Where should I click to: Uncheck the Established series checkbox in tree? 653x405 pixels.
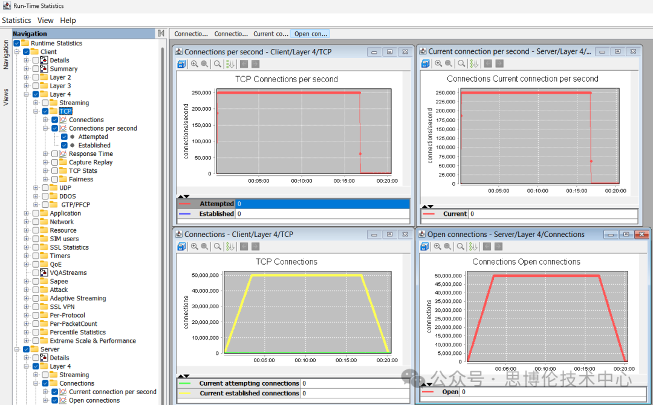(64, 145)
